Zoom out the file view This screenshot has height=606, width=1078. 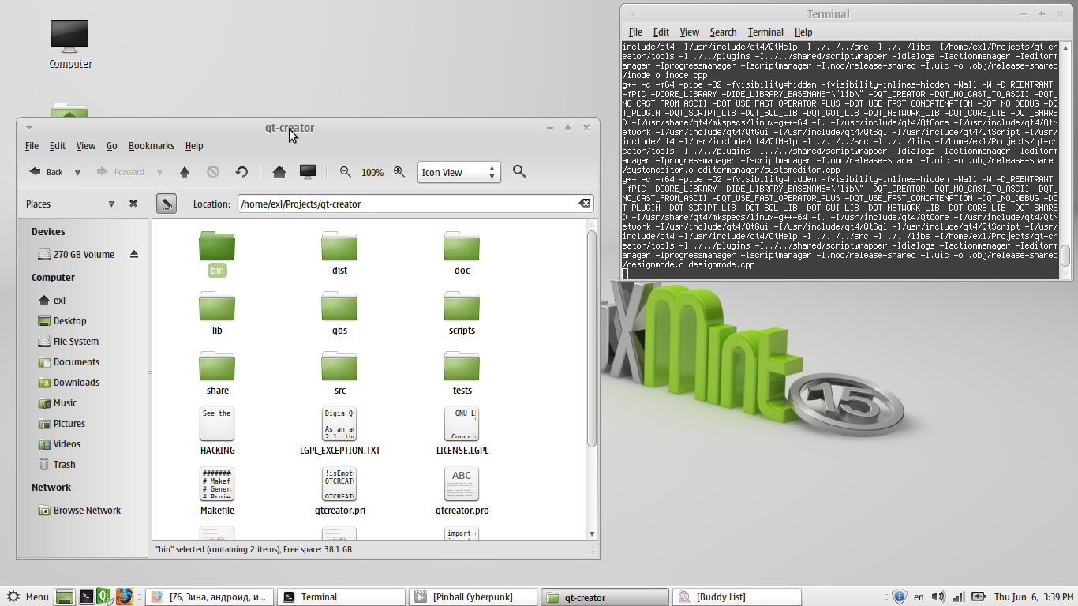point(345,172)
